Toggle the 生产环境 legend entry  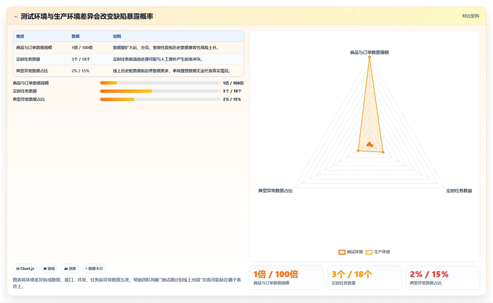(378, 252)
